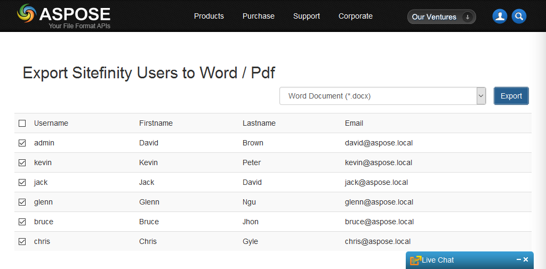Viewport: 546px width, 269px height.
Task: Open the Purchase menu
Action: coord(259,16)
